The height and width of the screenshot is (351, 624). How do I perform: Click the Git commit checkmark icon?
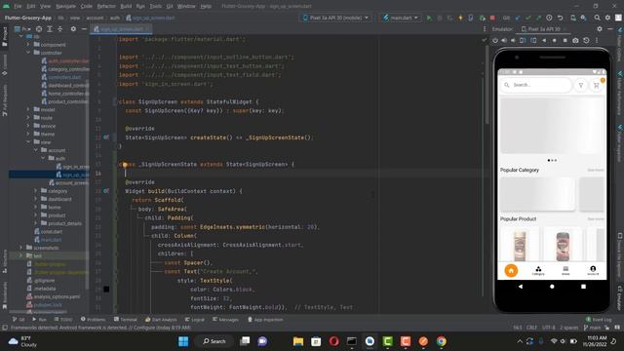[528, 18]
